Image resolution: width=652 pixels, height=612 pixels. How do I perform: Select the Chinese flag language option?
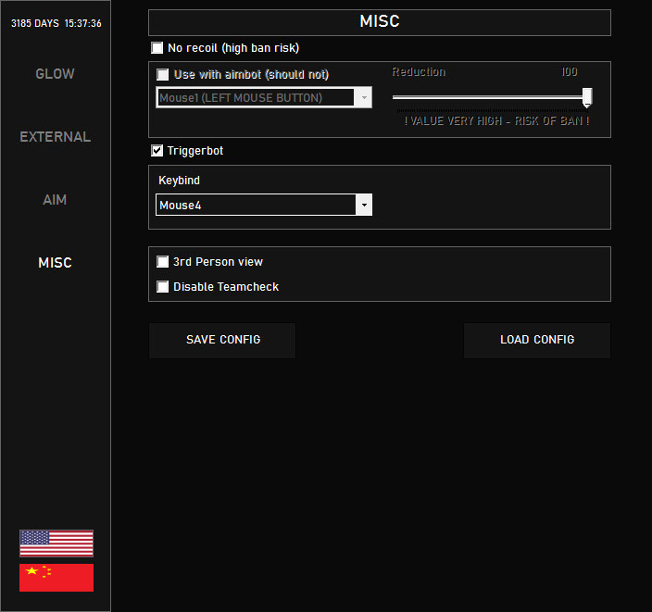[x=56, y=578]
